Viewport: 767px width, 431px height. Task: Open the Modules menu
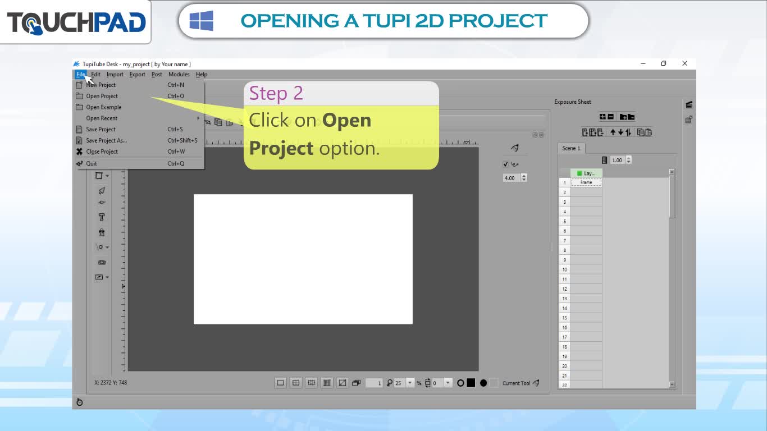coord(179,74)
